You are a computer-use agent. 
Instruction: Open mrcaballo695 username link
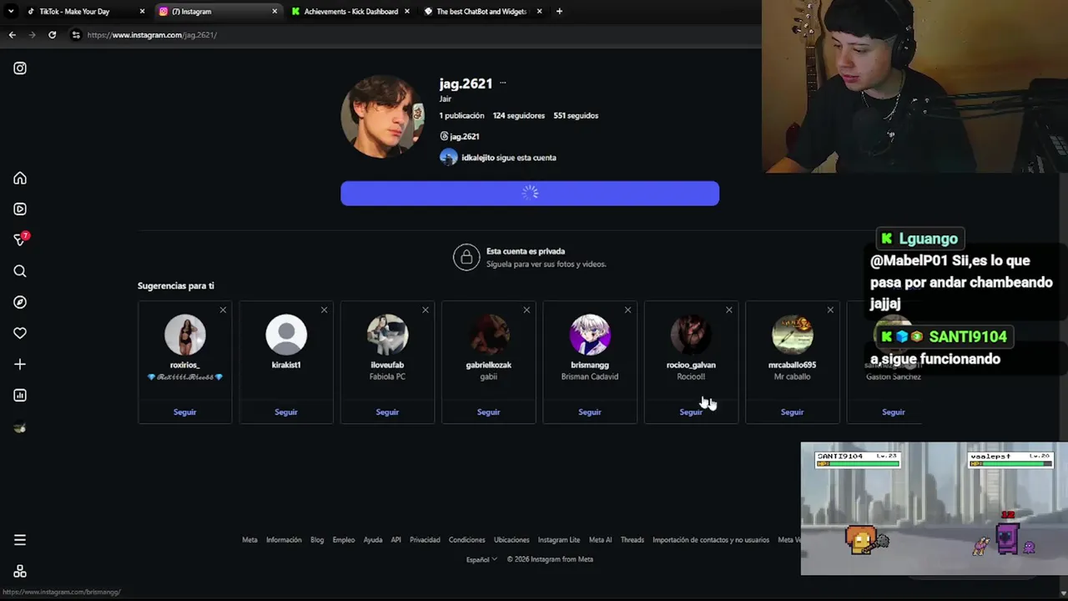click(x=792, y=365)
